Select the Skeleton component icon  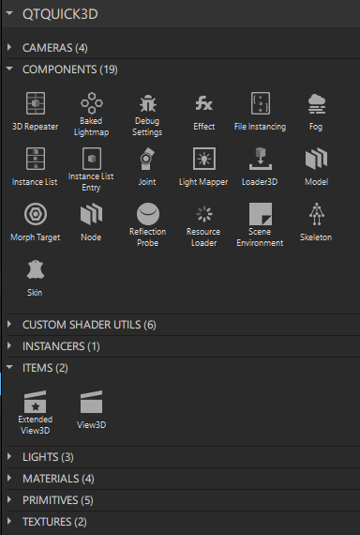[316, 214]
